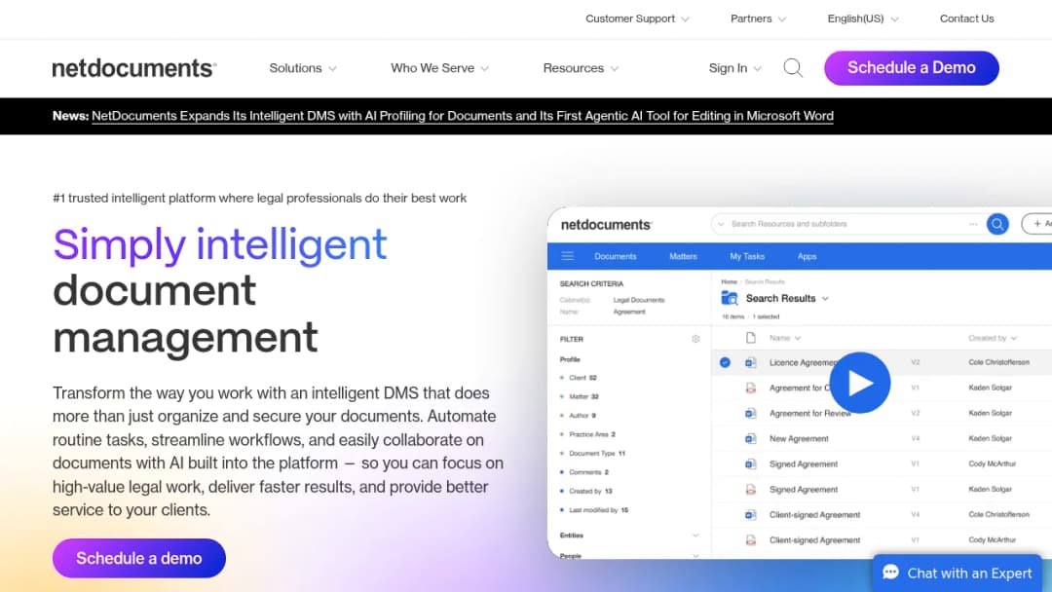Switch to the My Tasks tab

pyautogui.click(x=747, y=256)
